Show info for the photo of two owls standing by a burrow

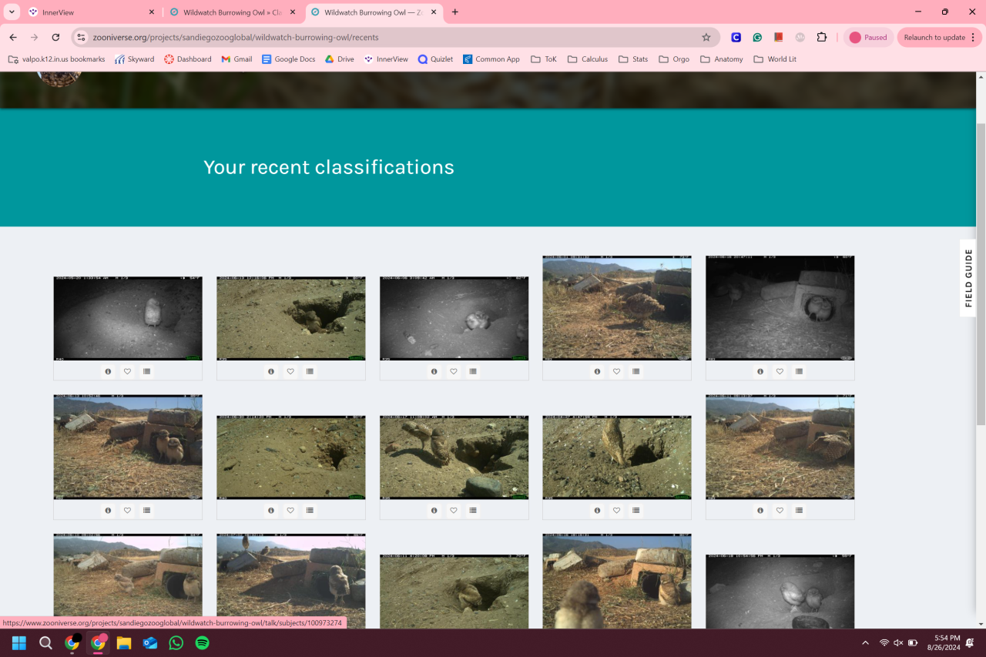pos(434,510)
